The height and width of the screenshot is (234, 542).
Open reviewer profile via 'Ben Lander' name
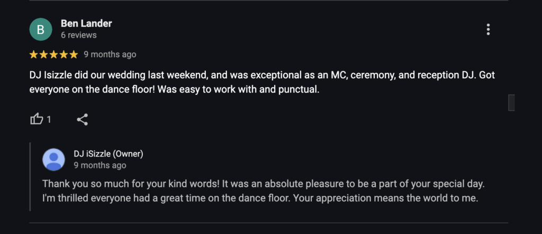point(86,23)
